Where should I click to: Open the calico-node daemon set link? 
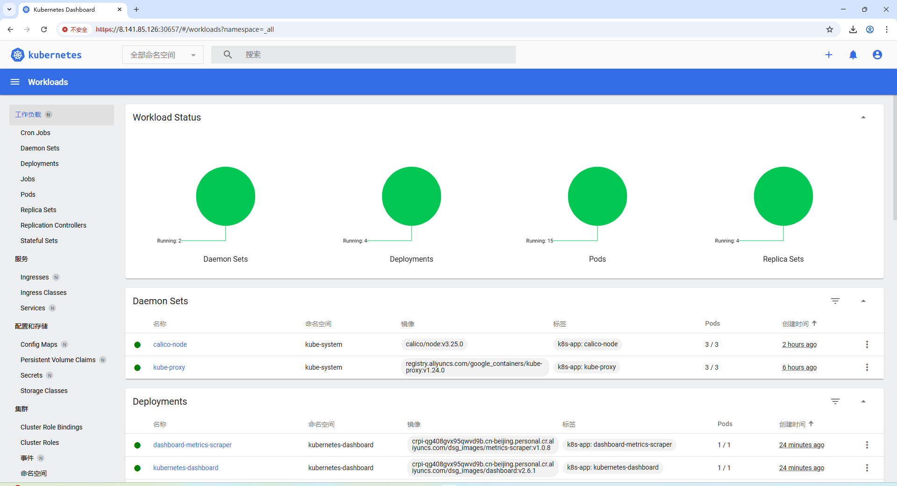click(x=170, y=344)
